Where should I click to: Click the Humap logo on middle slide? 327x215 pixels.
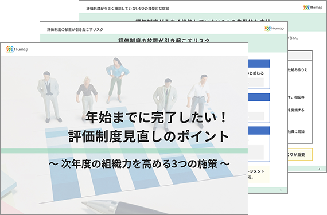[274, 28]
